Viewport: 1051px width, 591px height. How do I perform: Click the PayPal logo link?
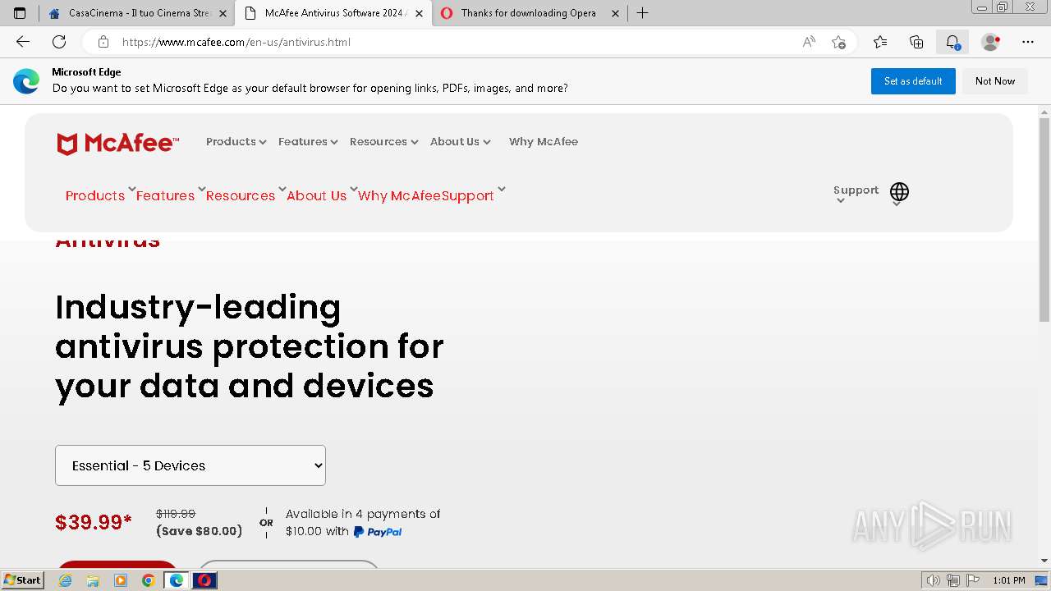click(378, 532)
